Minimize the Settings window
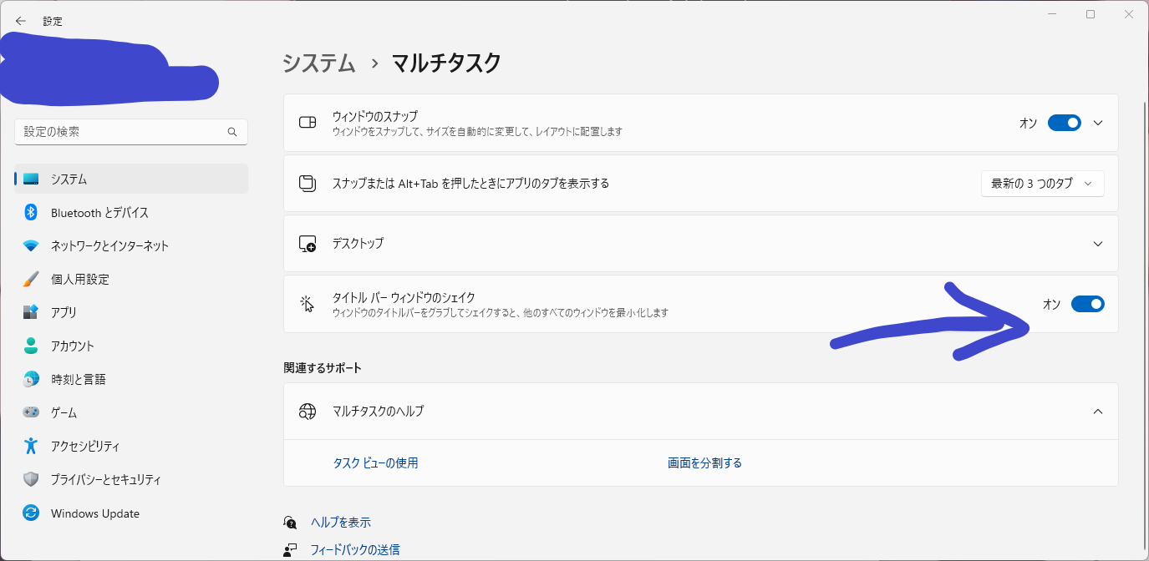1149x561 pixels. (x=1052, y=14)
